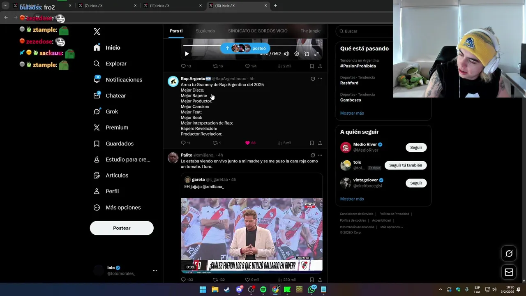Follow vintagelover

pyautogui.click(x=416, y=183)
